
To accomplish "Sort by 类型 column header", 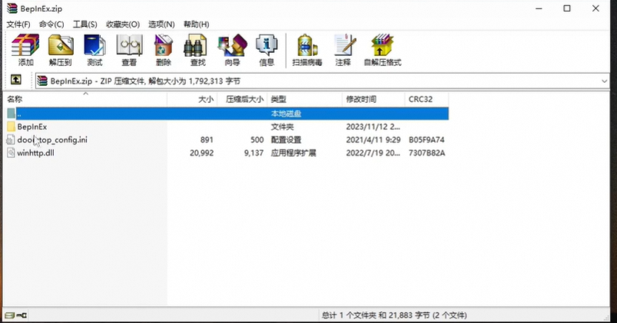I will [x=304, y=99].
